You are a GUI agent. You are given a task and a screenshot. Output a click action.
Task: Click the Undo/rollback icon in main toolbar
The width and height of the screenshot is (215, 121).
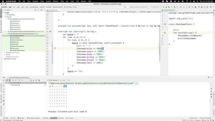coord(192,7)
